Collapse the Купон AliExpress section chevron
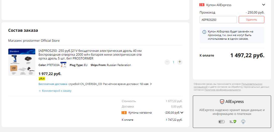 point(263,5)
